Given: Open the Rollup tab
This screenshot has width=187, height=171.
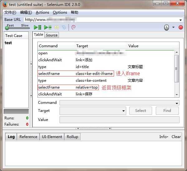Looking at the screenshot, I should click(x=72, y=137).
